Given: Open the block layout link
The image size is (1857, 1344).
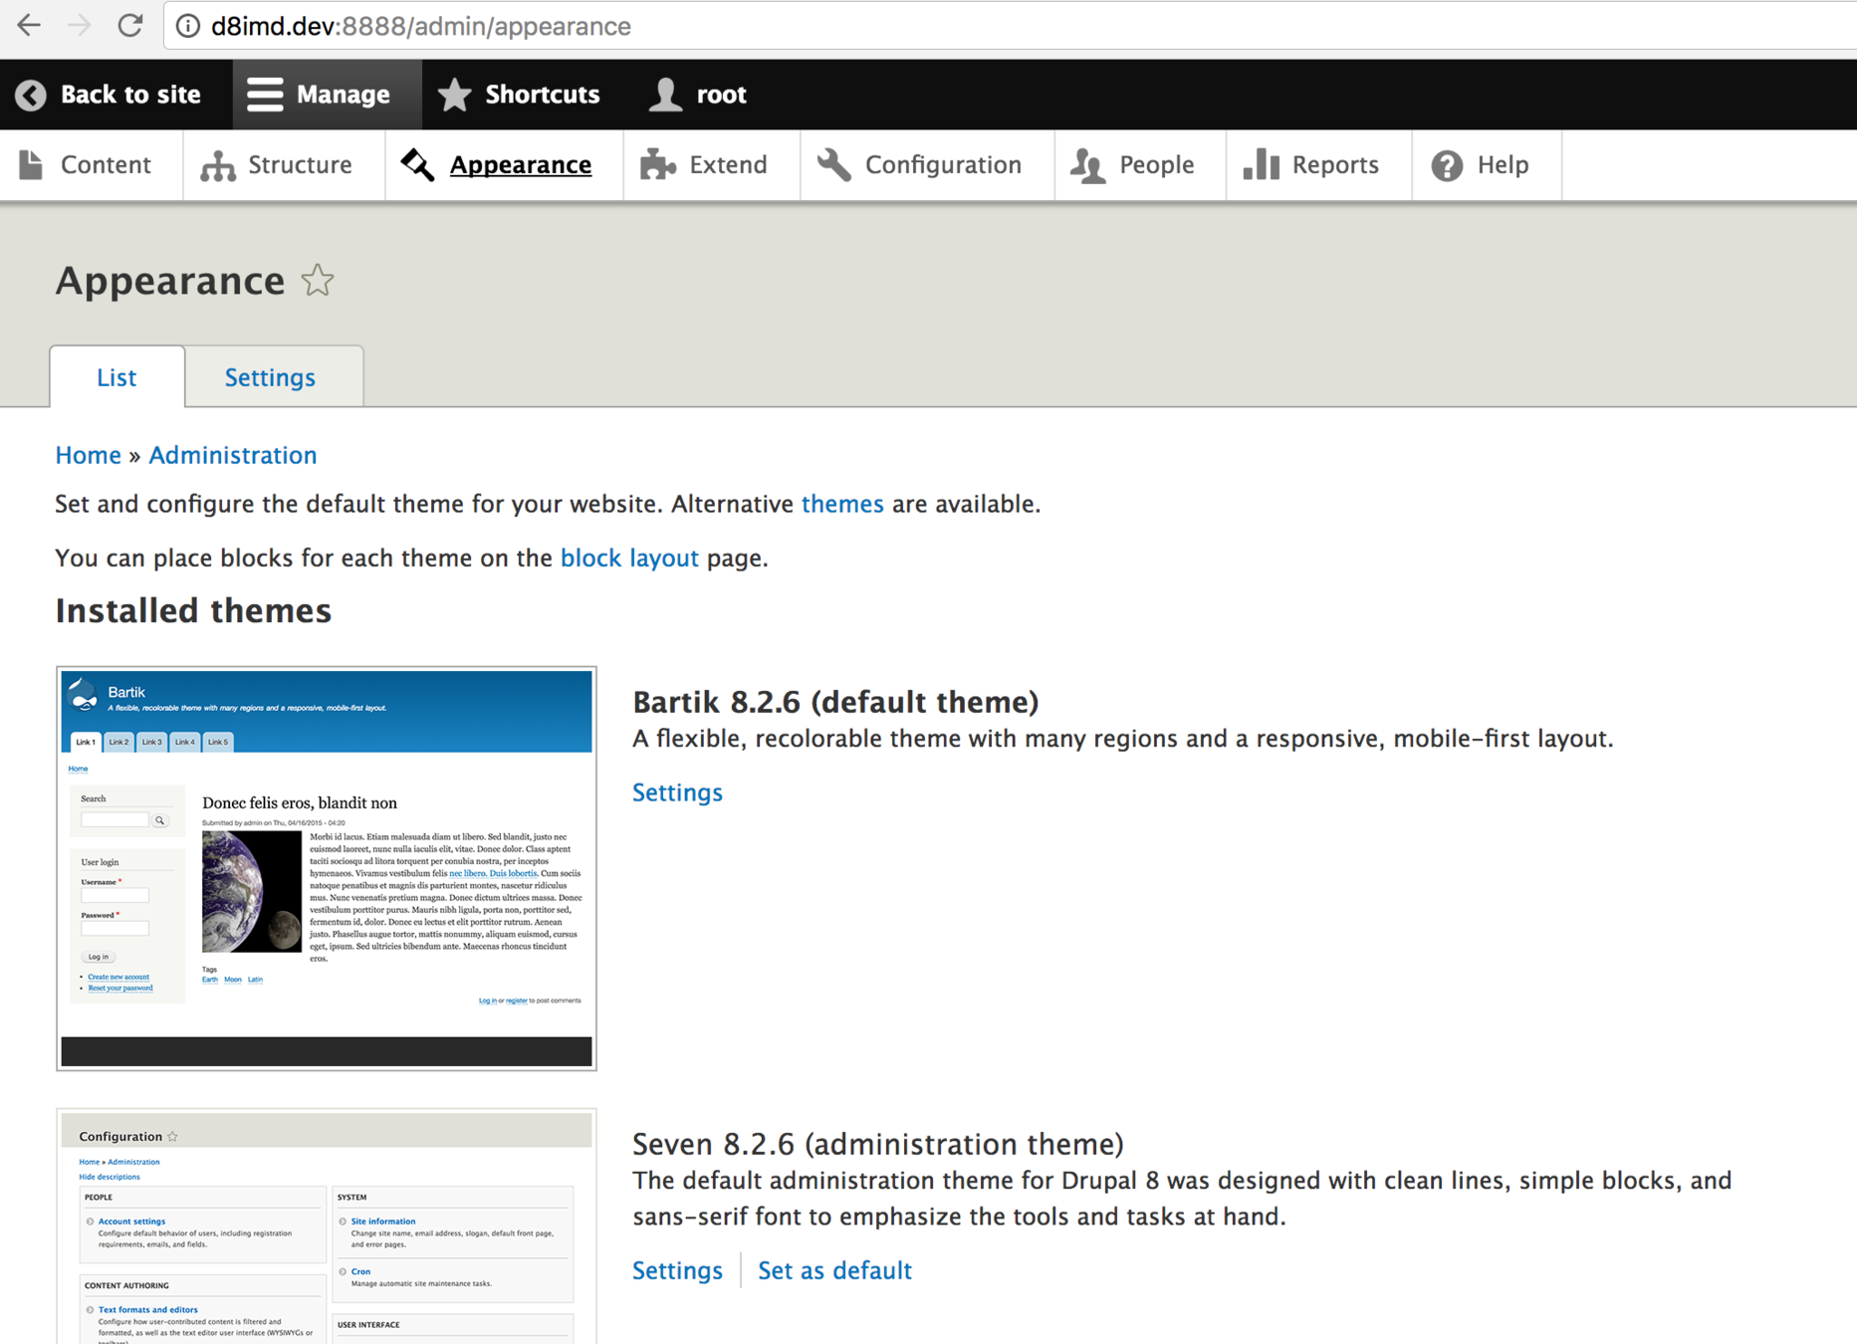Looking at the screenshot, I should coord(629,558).
